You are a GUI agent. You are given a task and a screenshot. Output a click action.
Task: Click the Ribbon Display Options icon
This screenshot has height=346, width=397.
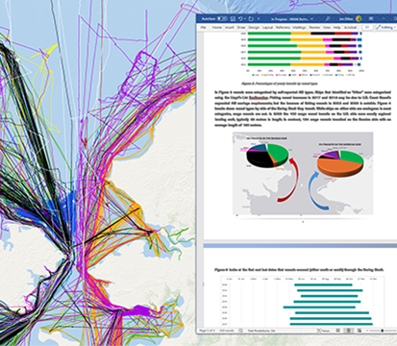click(371, 19)
